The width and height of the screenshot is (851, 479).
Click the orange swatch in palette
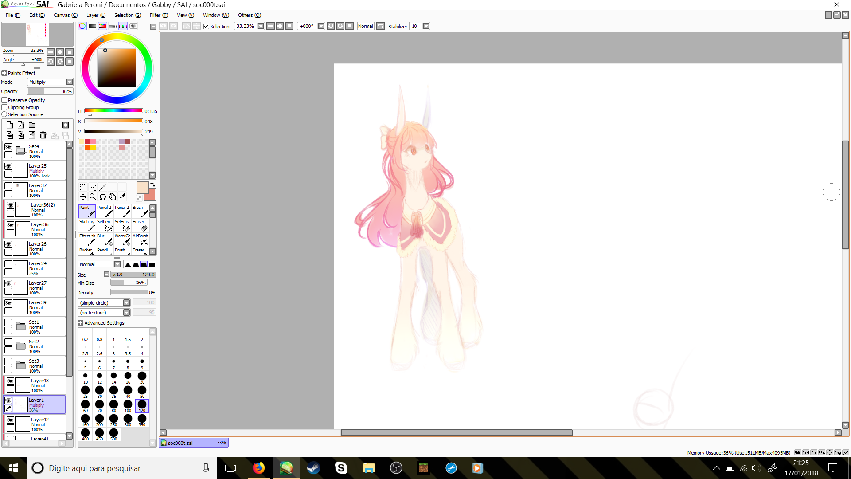click(87, 147)
